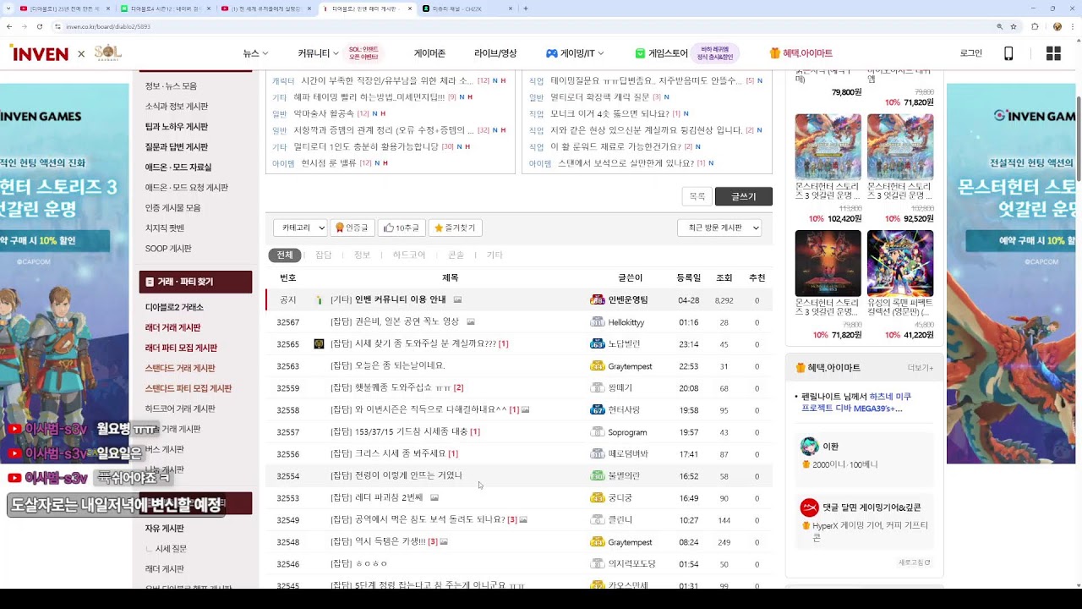Click image attachment icon on post 32567

click(471, 322)
